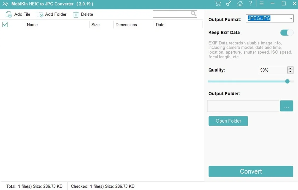298x190 pixels.
Task: Click the Open Folder button
Action: [x=228, y=121]
